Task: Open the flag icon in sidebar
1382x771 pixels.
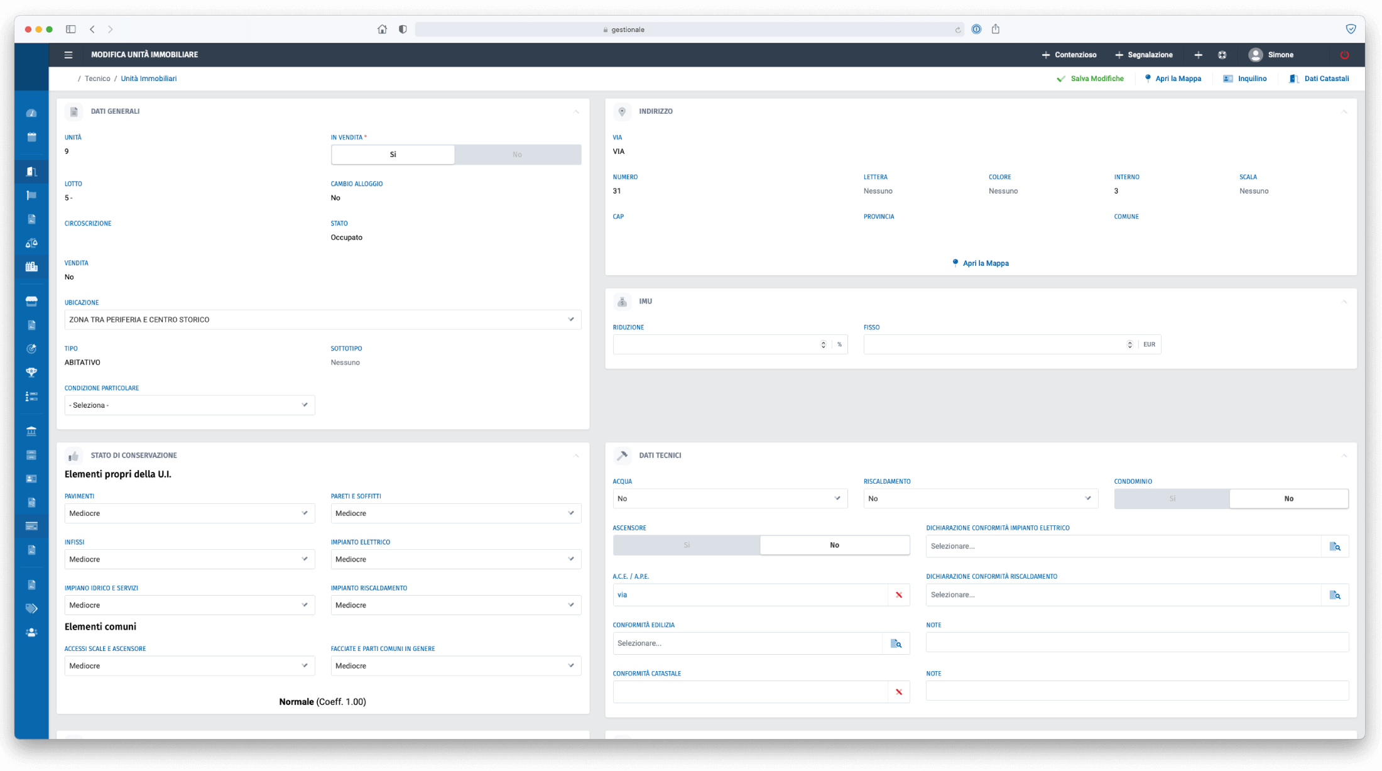Action: pos(31,195)
